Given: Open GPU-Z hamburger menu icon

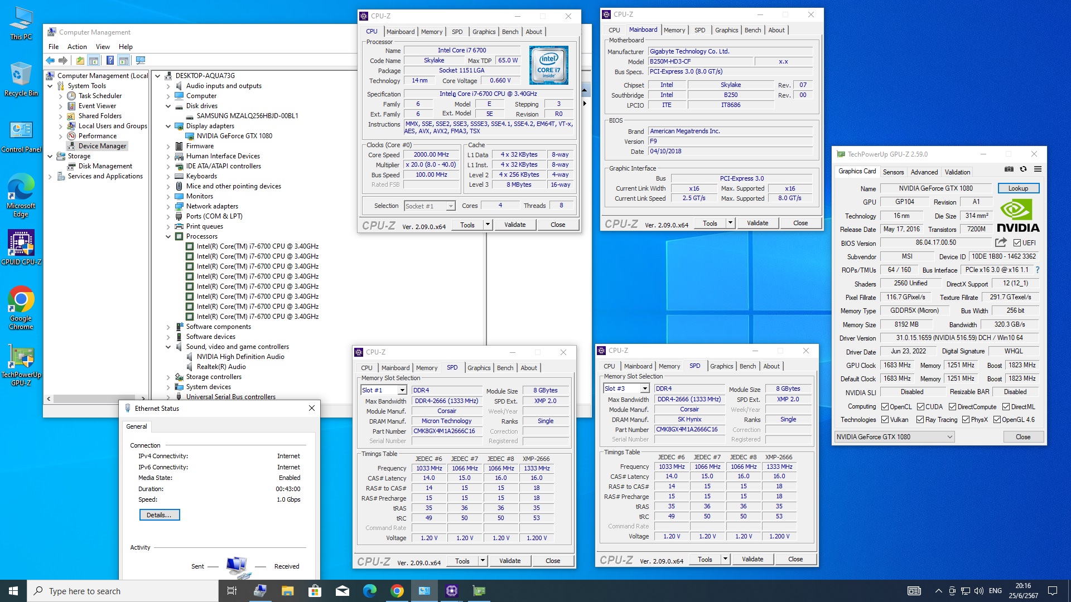Looking at the screenshot, I should (x=1038, y=169).
